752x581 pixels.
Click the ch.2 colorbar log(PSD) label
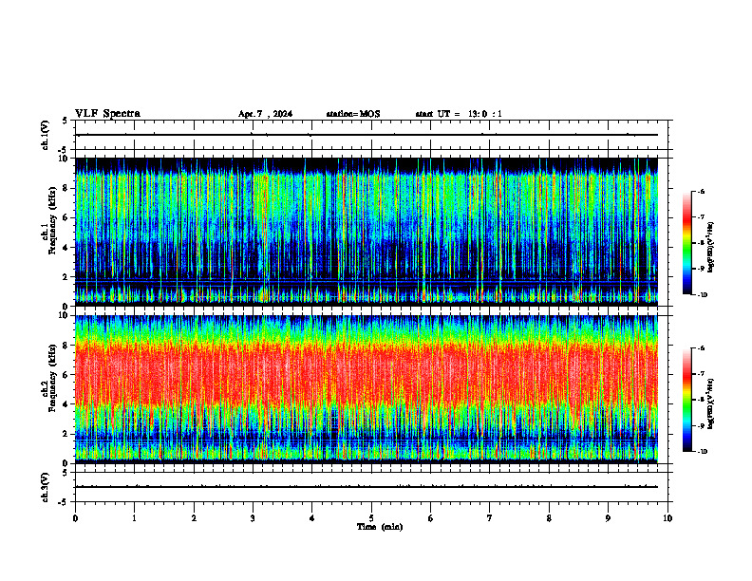tap(711, 403)
